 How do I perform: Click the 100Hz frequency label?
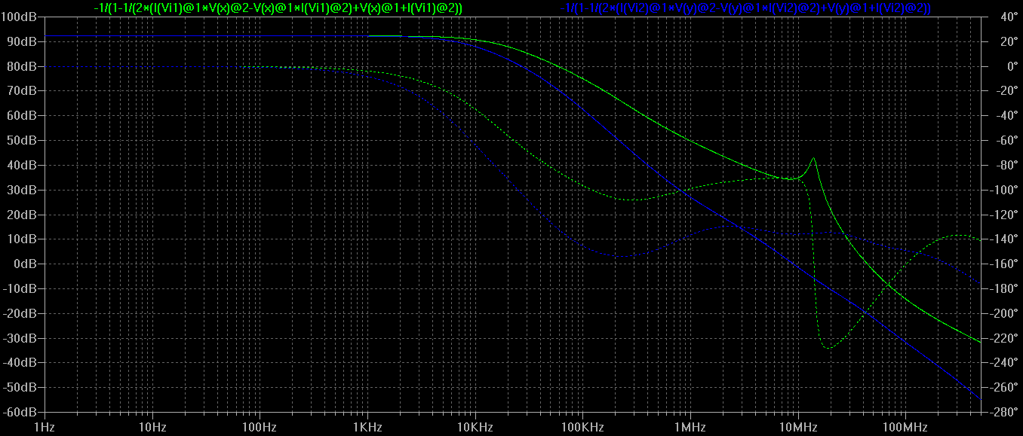click(x=260, y=428)
